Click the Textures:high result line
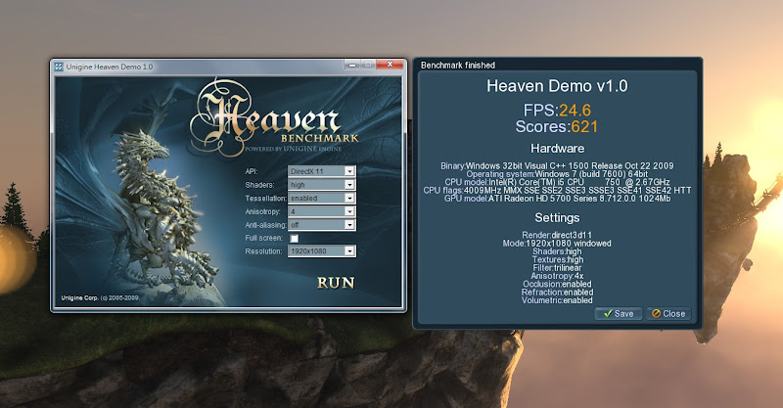 [557, 259]
